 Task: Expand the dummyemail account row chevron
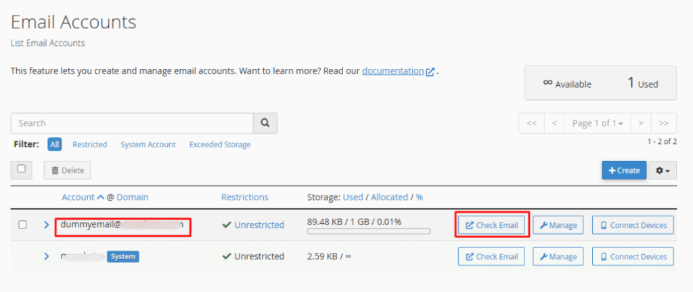click(x=47, y=225)
